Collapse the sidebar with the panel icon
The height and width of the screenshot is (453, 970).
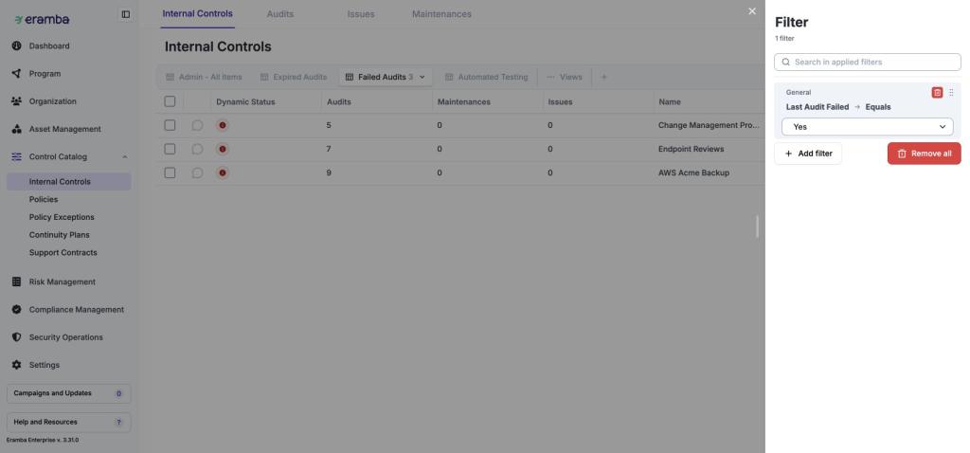126,14
